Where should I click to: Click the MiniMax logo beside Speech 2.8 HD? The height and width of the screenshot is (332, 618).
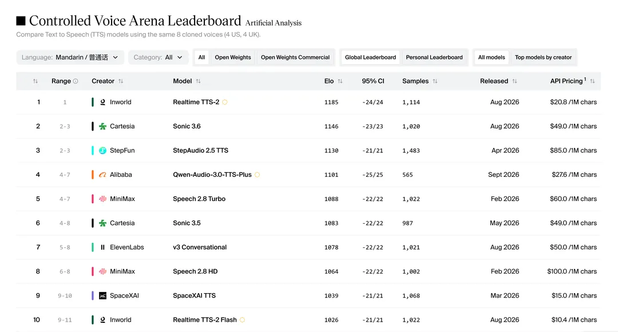point(102,271)
